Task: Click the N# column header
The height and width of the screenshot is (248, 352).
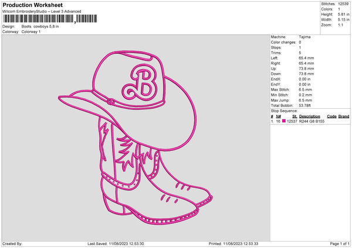Action: [278, 116]
